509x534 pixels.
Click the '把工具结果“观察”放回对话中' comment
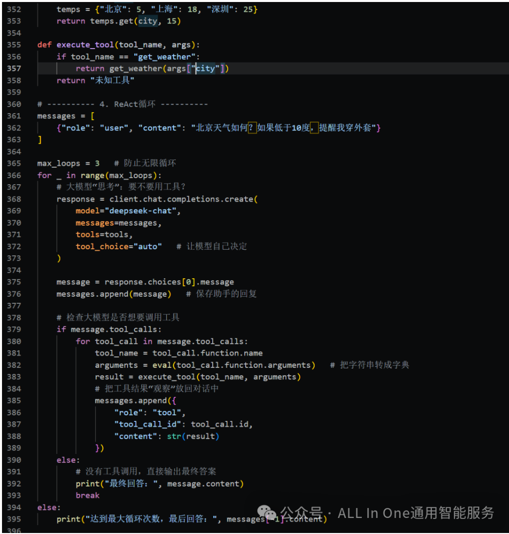coord(157,388)
